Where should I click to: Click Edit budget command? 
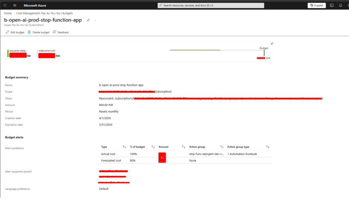(15, 32)
